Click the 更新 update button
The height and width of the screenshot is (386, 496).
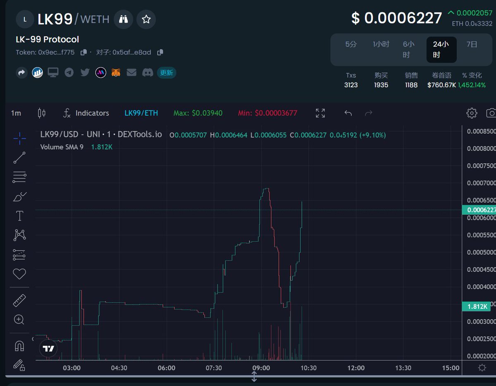(167, 73)
